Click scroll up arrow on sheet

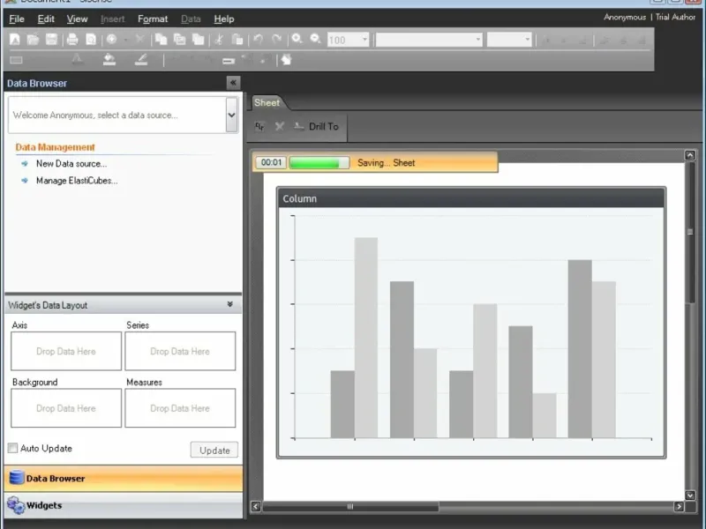coord(690,156)
